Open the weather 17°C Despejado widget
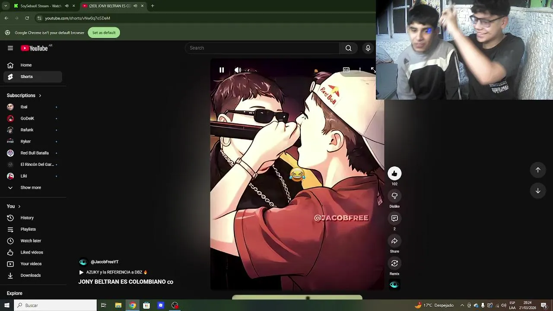 (434, 305)
